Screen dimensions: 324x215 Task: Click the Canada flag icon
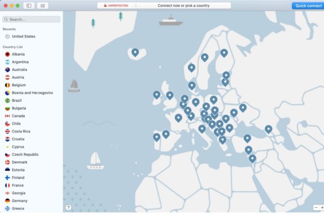pos(7,116)
